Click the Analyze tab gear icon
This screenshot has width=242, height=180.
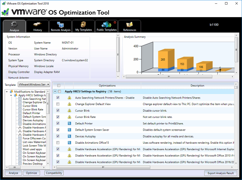pos(14,25)
